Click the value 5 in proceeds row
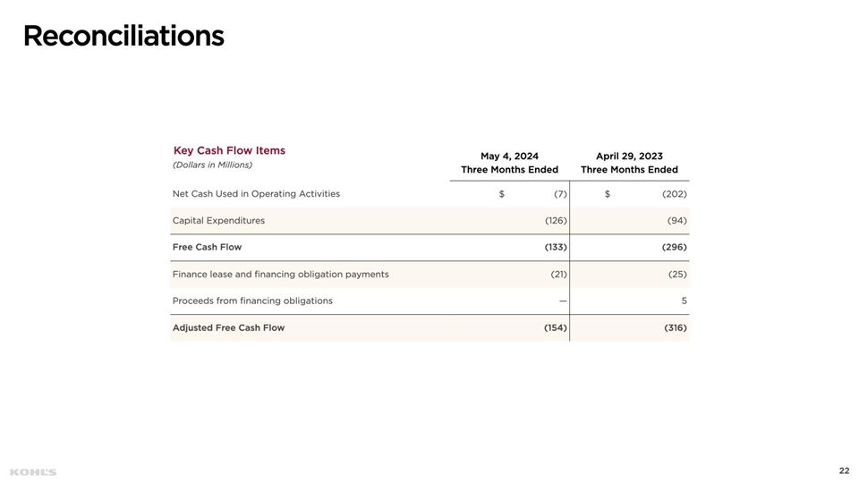 click(684, 301)
